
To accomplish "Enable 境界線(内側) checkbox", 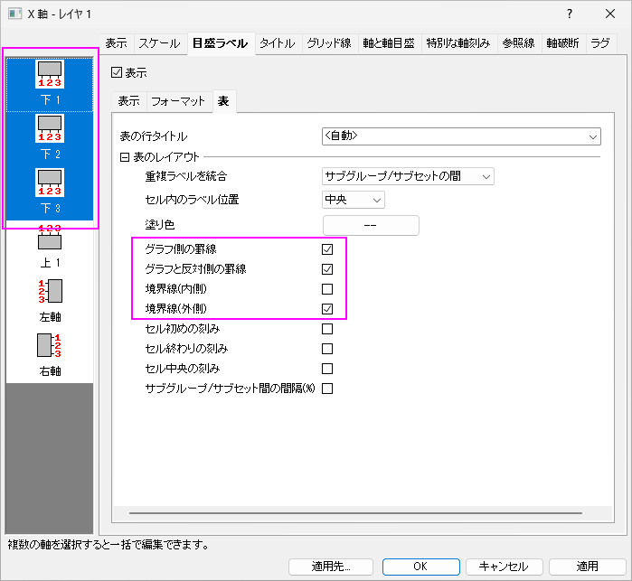I will [327, 289].
